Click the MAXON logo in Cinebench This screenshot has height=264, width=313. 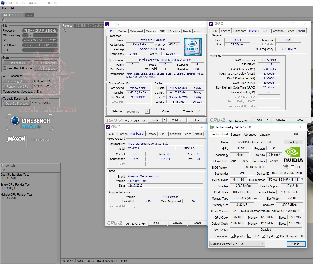pos(16,139)
